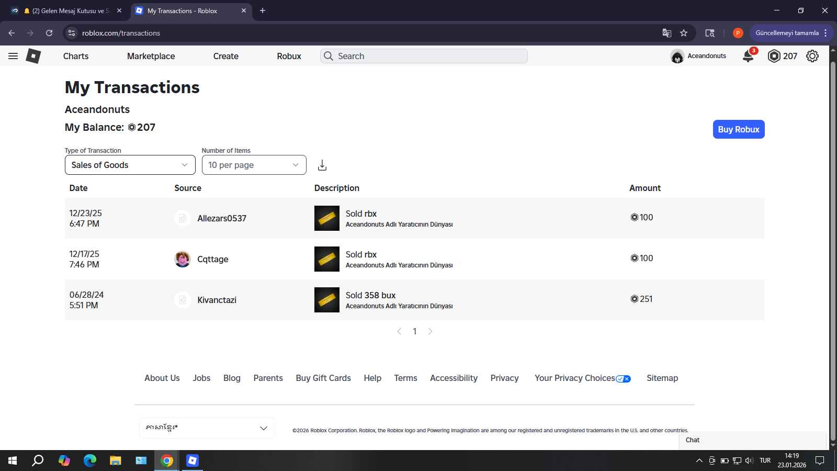This screenshot has width=837, height=471.
Task: Open the Accessibility footer link
Action: click(454, 378)
